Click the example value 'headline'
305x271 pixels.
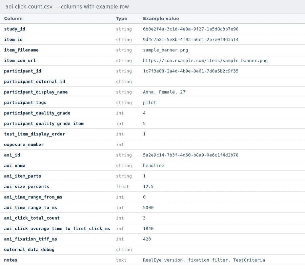(154, 165)
